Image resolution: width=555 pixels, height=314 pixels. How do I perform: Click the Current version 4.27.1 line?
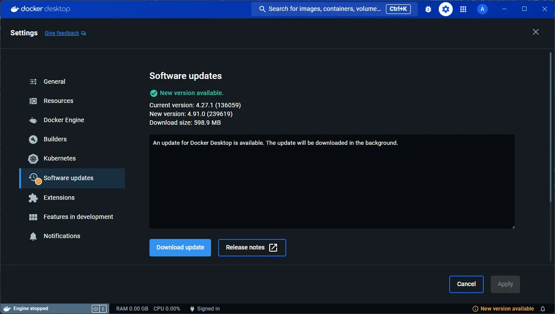(195, 105)
